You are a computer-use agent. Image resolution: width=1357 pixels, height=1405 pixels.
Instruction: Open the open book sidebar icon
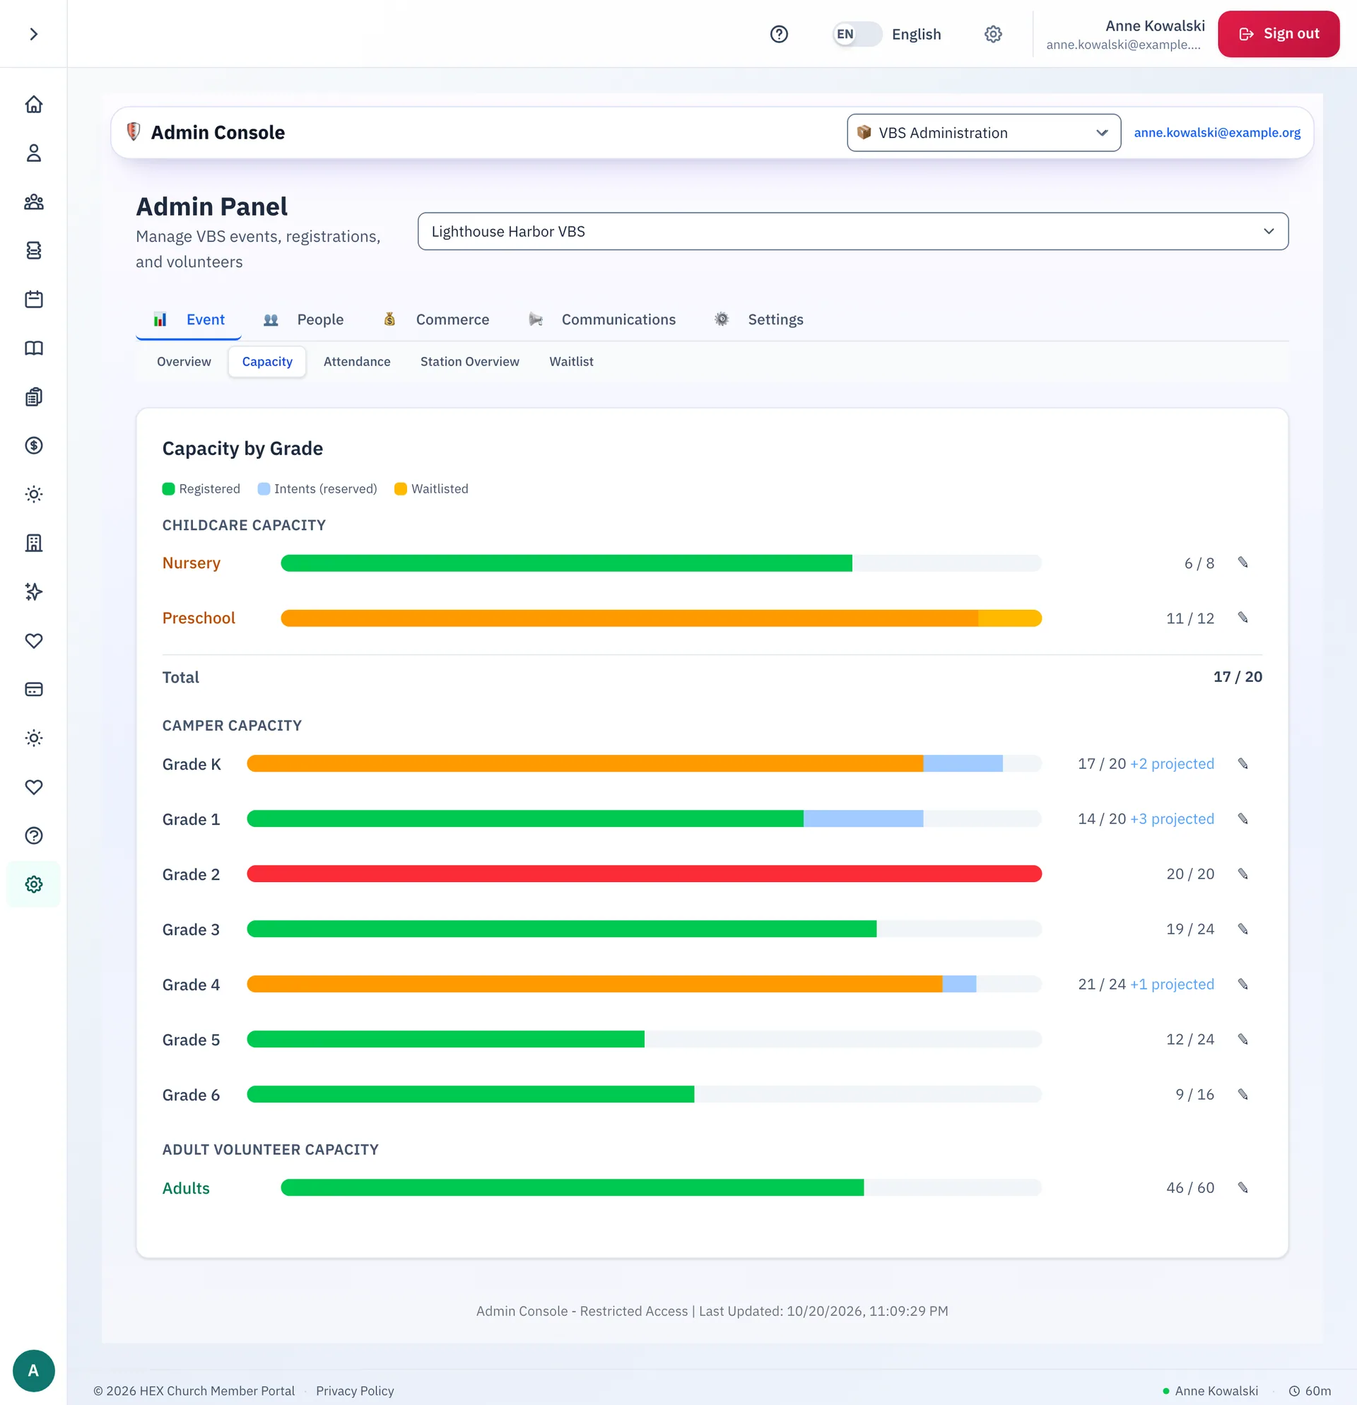pos(34,348)
